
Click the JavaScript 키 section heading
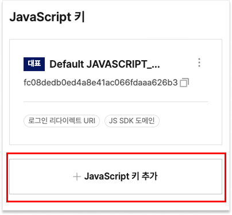(47, 17)
